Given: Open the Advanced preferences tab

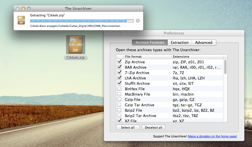Looking at the screenshot, I should click(x=204, y=42).
